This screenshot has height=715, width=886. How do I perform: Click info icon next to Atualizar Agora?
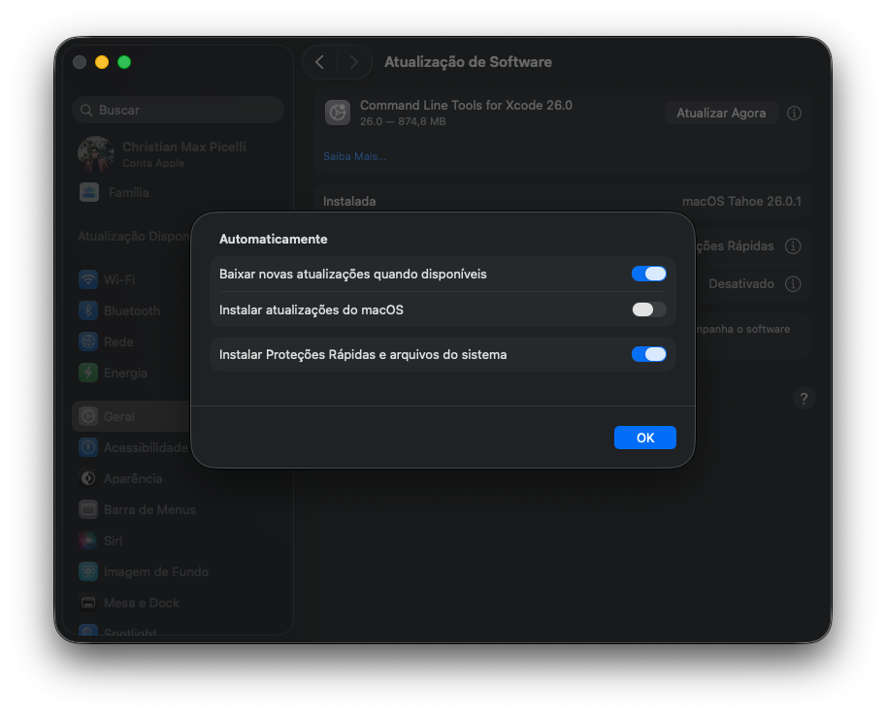point(794,113)
